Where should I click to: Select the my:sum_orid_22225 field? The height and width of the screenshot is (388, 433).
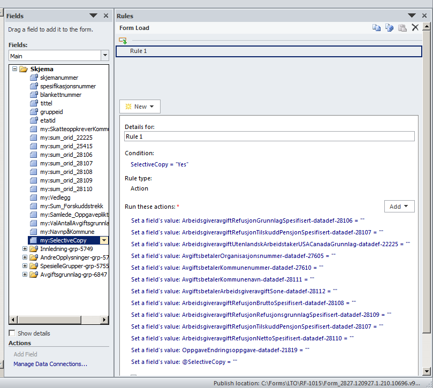66,138
